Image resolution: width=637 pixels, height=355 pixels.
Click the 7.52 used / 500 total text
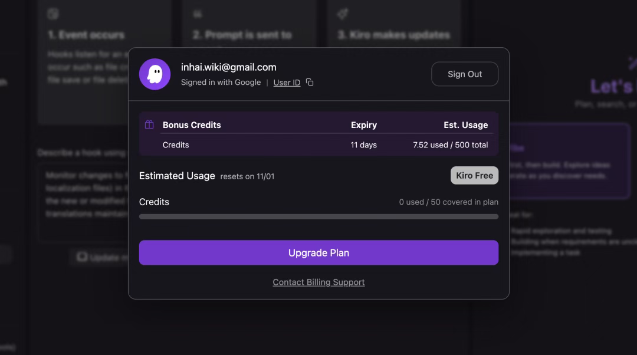[451, 145]
